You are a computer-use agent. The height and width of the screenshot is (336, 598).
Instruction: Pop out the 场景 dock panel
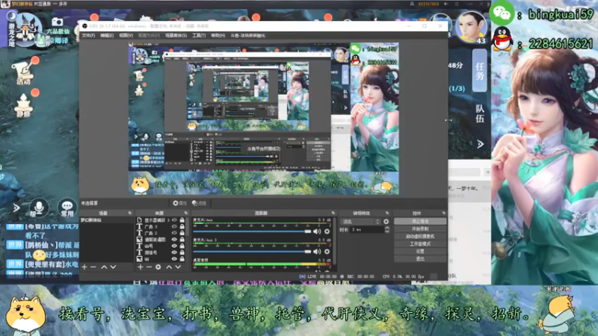pyautogui.click(x=129, y=213)
